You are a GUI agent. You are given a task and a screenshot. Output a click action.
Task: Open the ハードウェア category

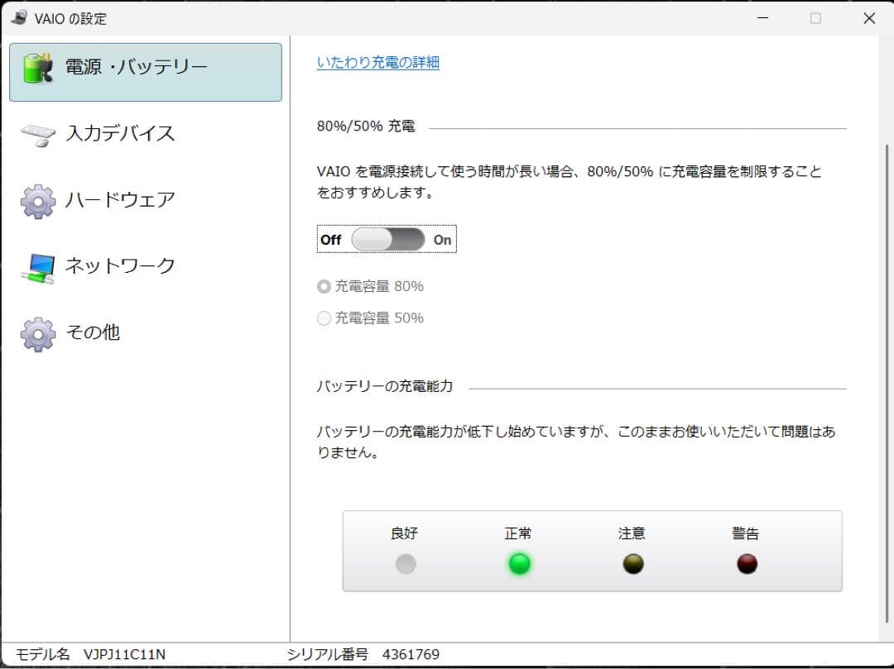146,200
